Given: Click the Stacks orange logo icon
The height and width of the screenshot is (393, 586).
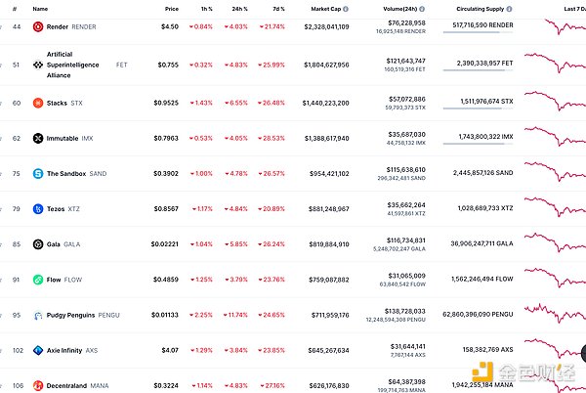Looking at the screenshot, I should pyautogui.click(x=38, y=103).
